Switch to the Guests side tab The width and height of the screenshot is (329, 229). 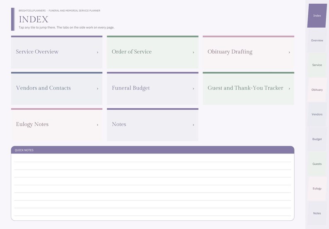317,164
